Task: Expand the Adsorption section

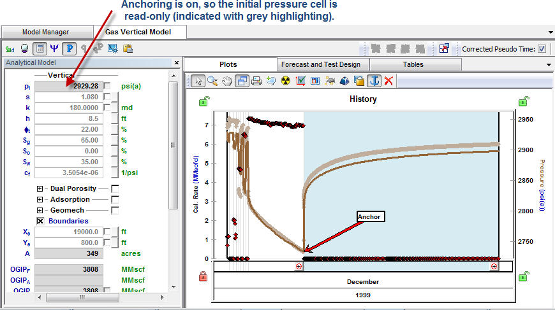Action: (x=40, y=199)
